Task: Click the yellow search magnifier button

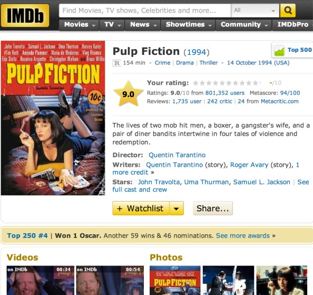Action: (288, 10)
